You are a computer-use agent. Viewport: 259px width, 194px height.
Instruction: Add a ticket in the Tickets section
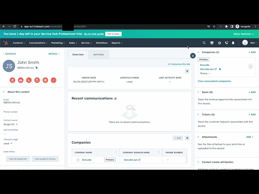252,114
